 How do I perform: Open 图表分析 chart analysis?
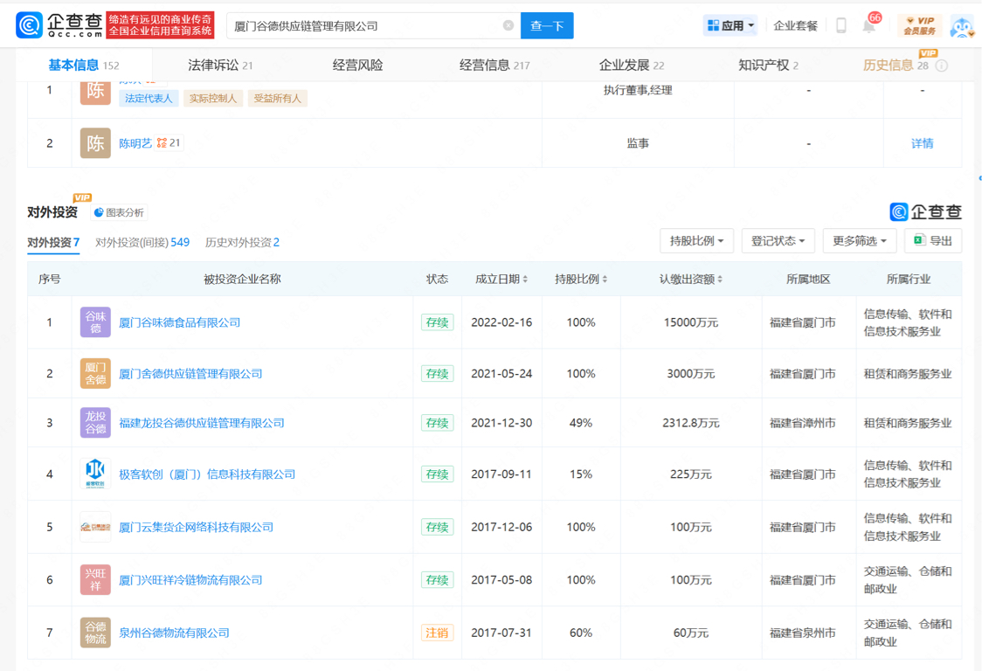119,212
